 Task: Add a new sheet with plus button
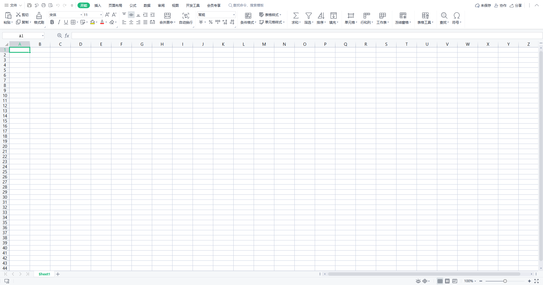point(58,274)
